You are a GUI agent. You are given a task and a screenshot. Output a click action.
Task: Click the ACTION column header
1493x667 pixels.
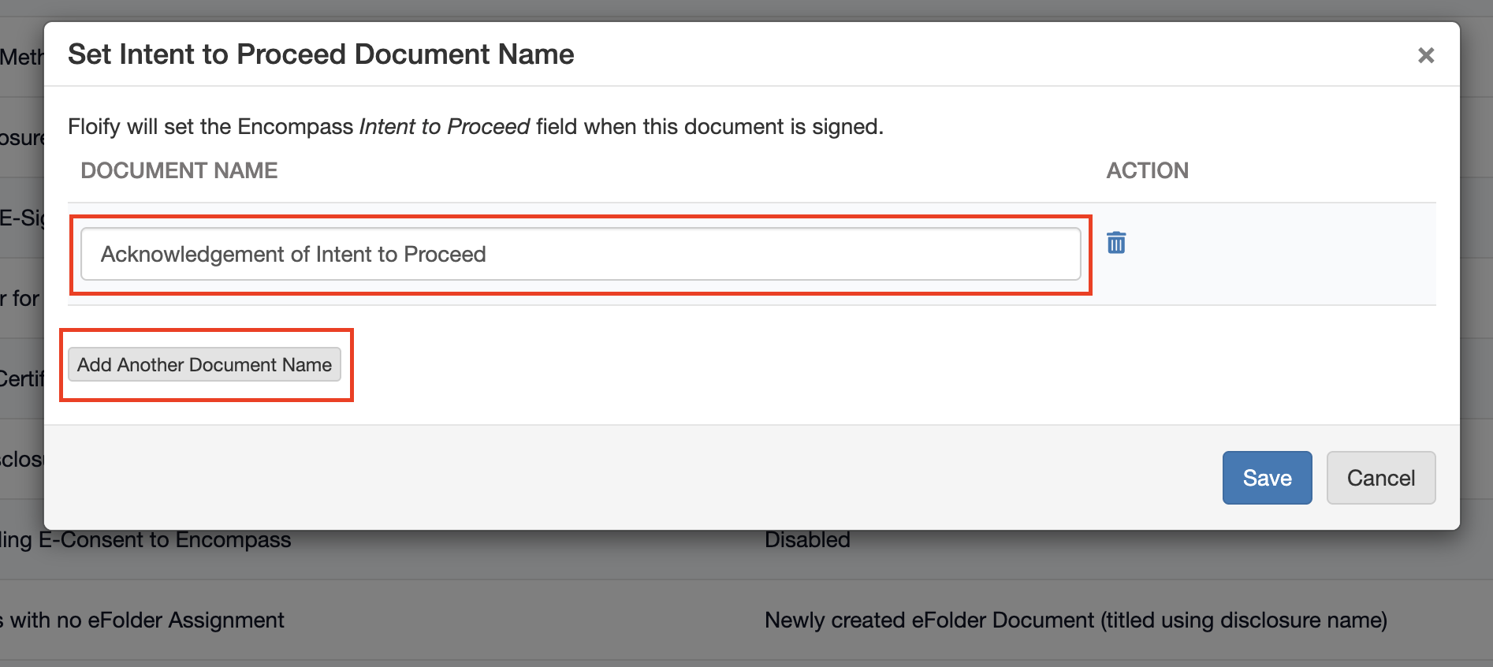point(1147,170)
